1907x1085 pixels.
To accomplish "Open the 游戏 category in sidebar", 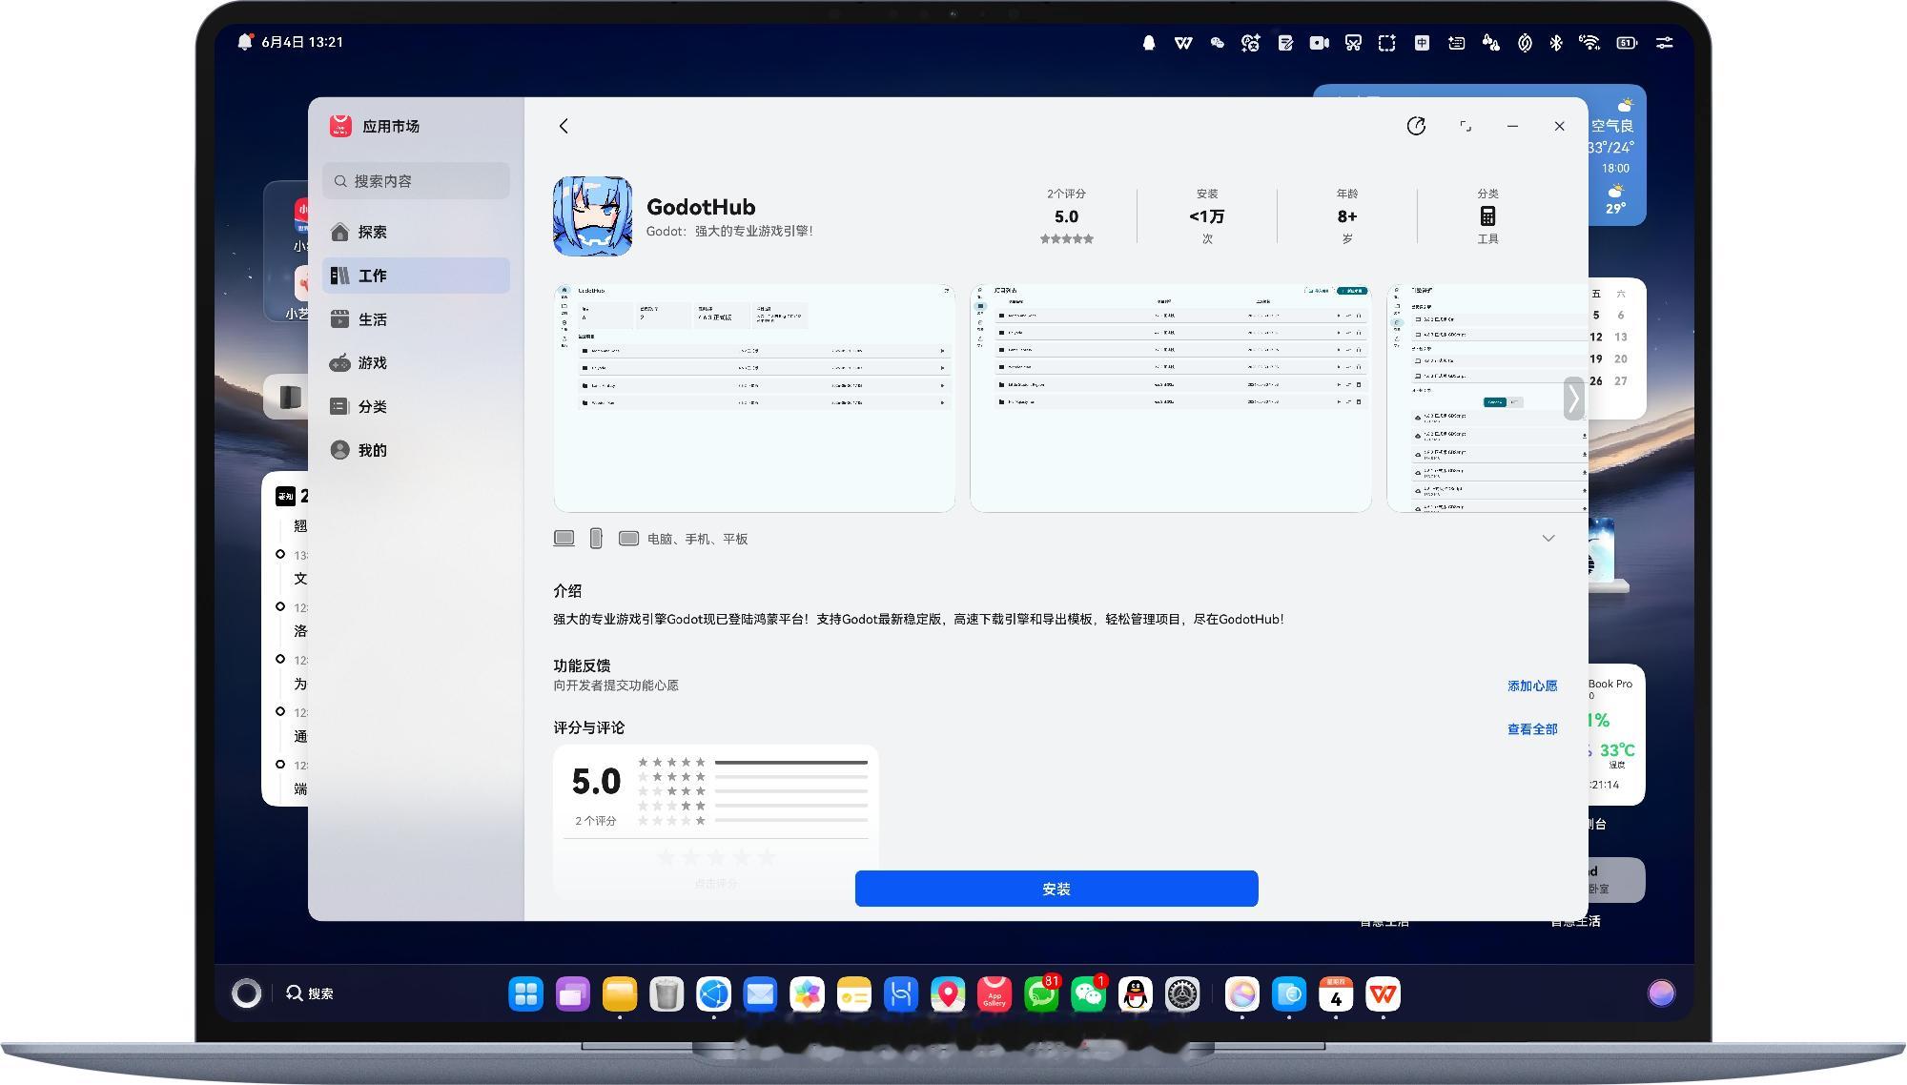I will pyautogui.click(x=416, y=363).
